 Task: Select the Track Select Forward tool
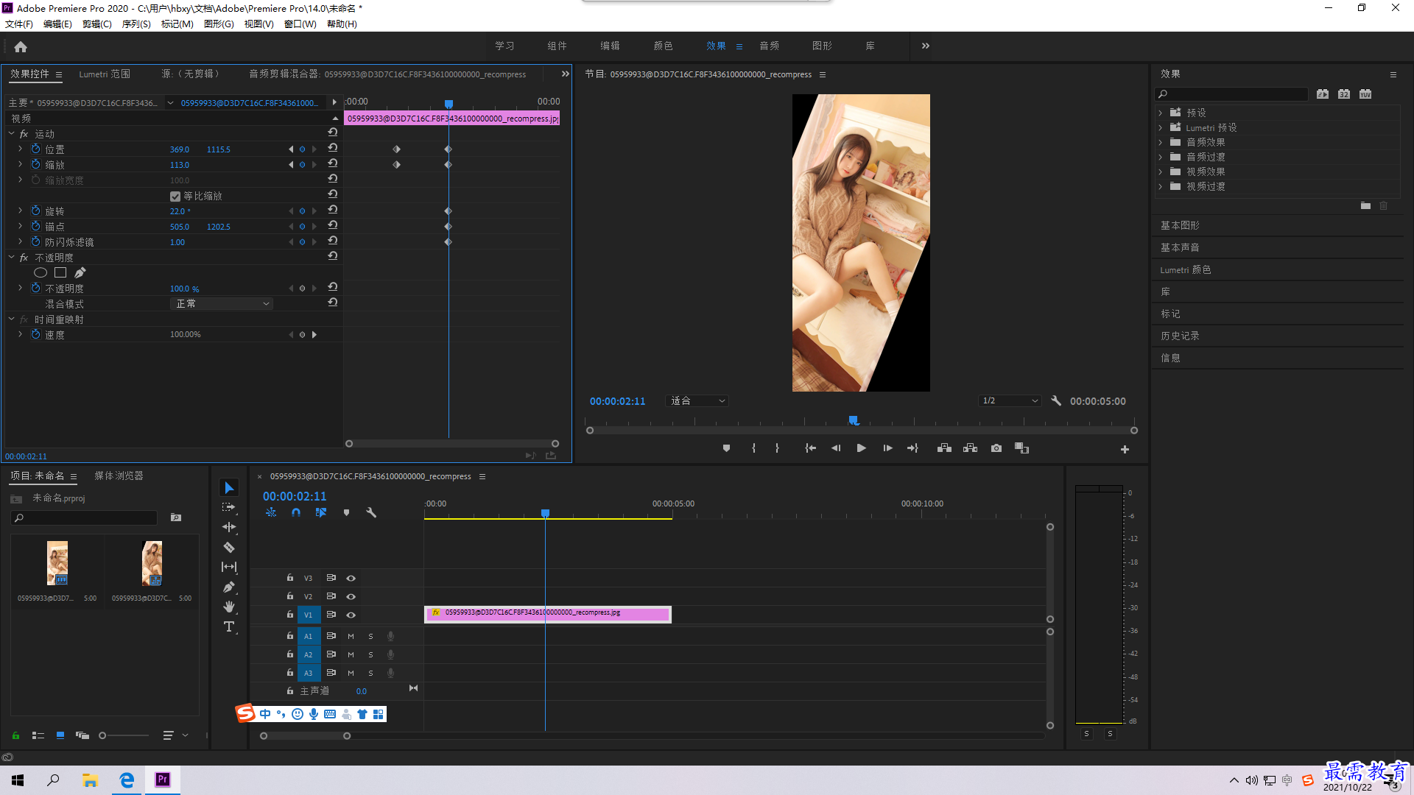[x=229, y=507]
